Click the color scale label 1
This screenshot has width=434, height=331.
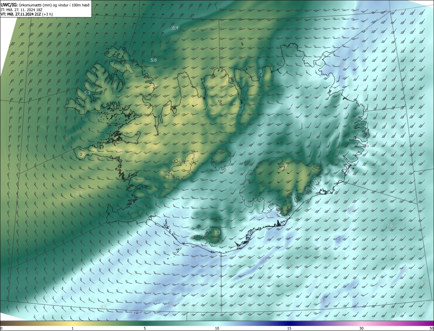[x=73, y=328]
